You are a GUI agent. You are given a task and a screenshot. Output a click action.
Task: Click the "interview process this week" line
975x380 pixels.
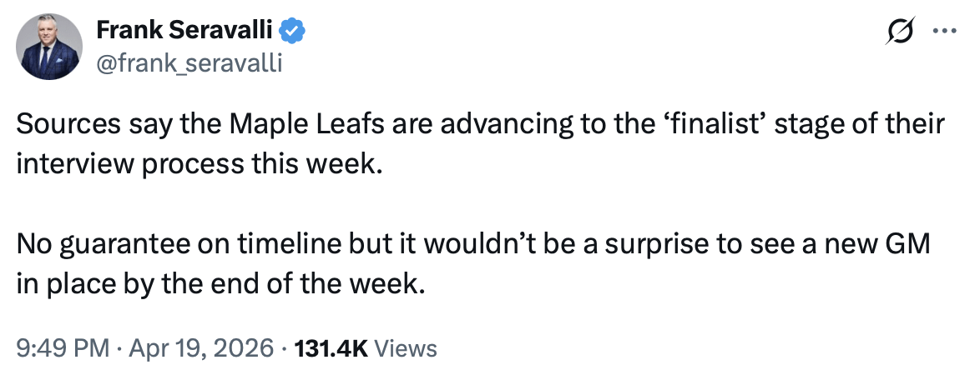tap(199, 162)
